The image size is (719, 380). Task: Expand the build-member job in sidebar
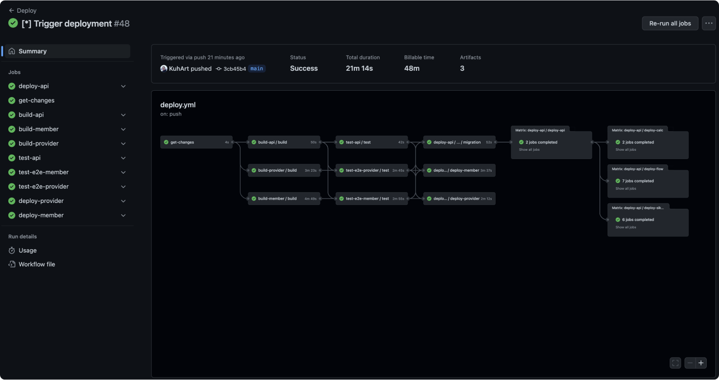click(123, 129)
